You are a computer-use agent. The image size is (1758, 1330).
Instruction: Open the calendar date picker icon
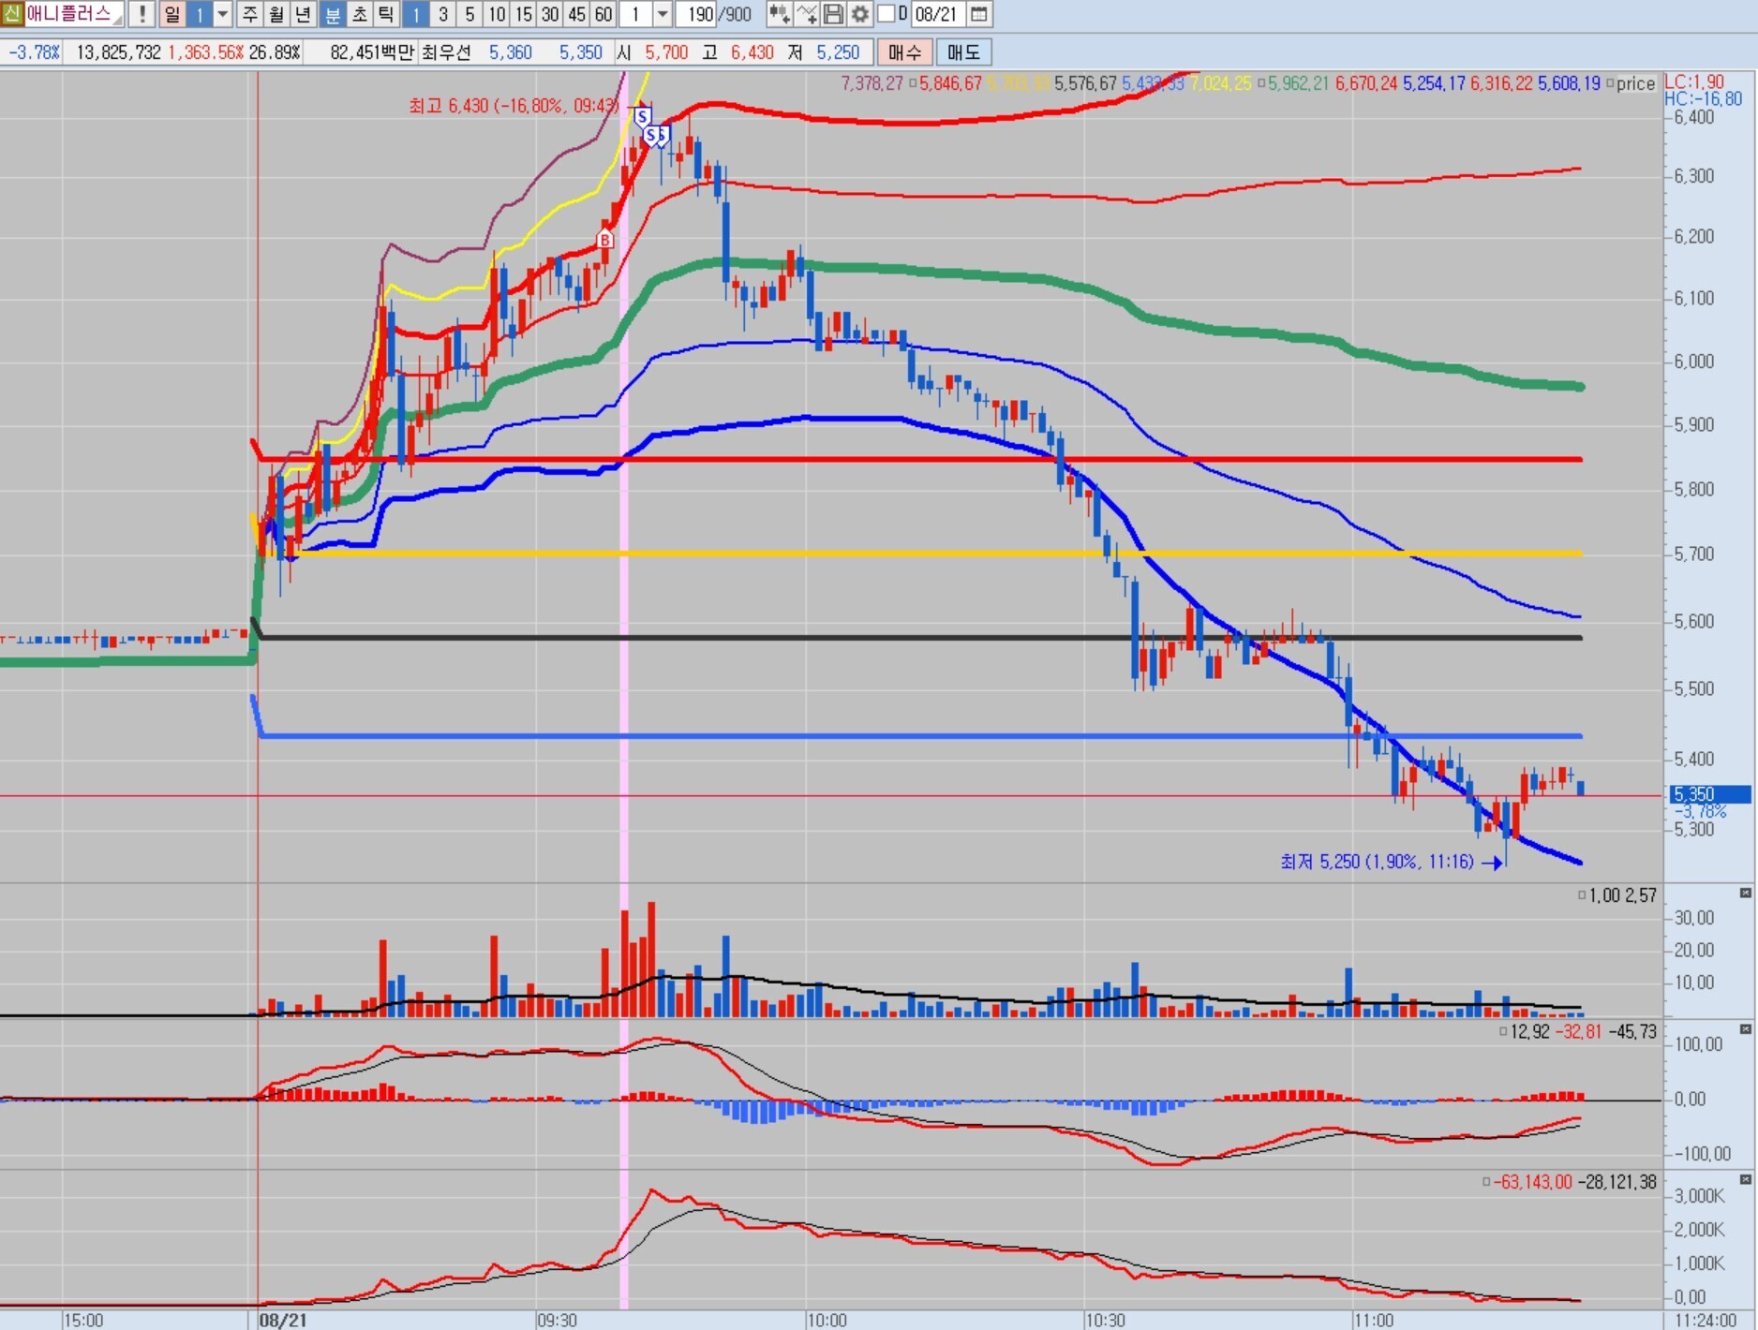tap(978, 14)
